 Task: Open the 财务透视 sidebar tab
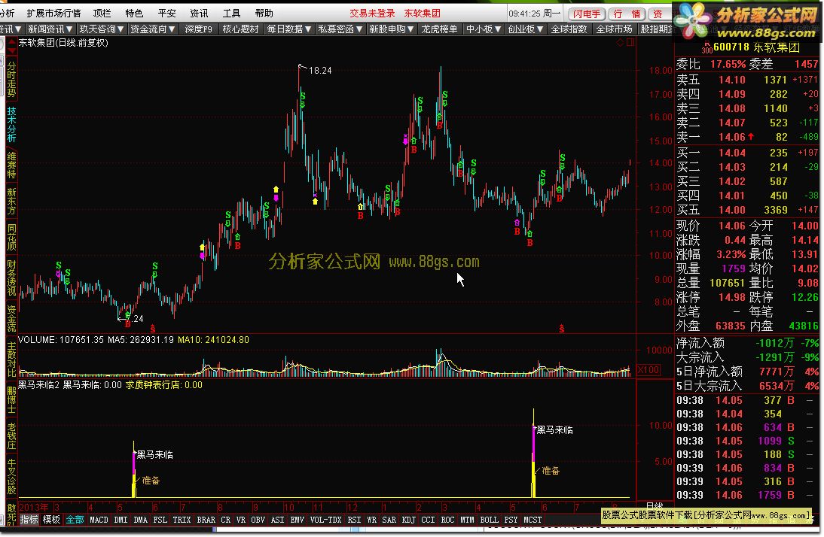11,278
